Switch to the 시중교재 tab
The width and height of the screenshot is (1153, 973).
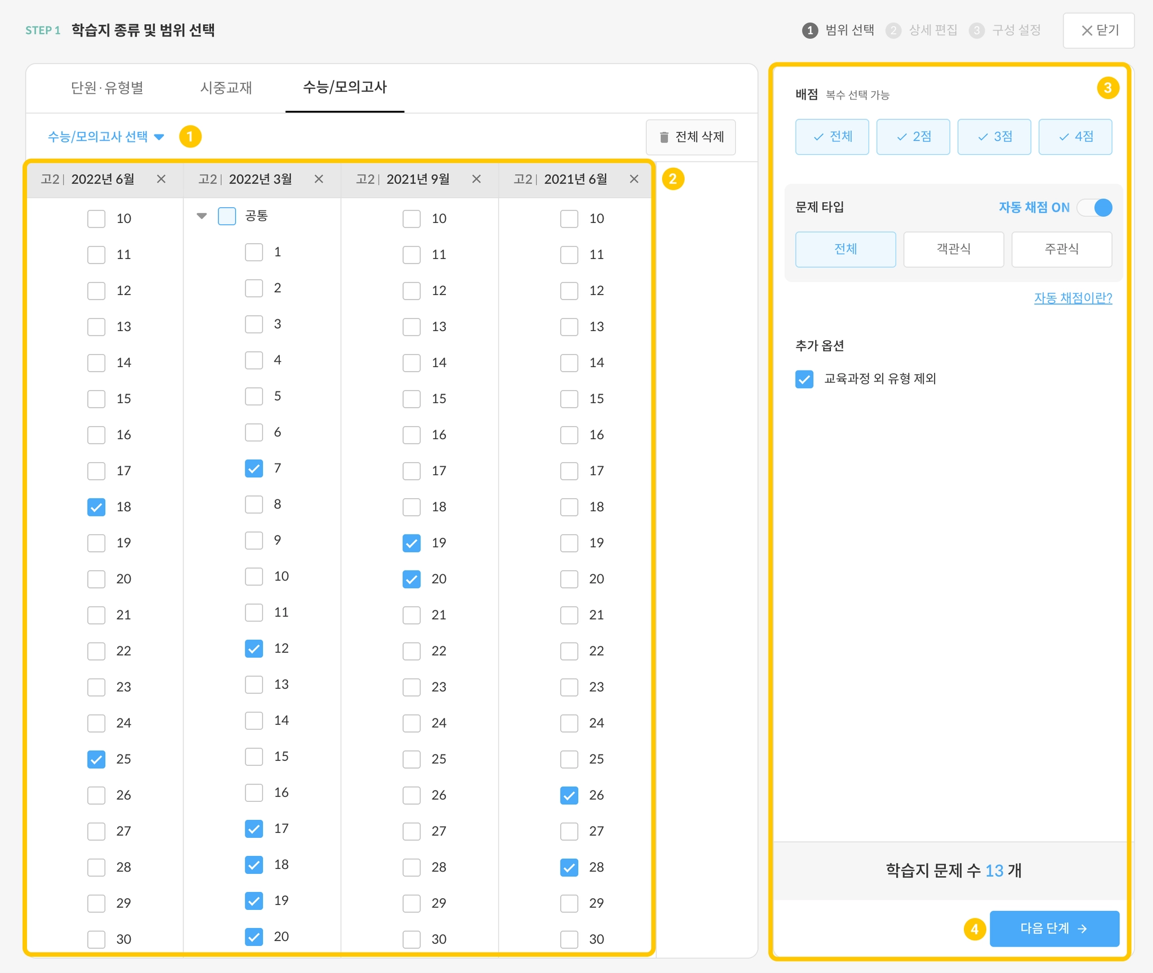(x=226, y=88)
